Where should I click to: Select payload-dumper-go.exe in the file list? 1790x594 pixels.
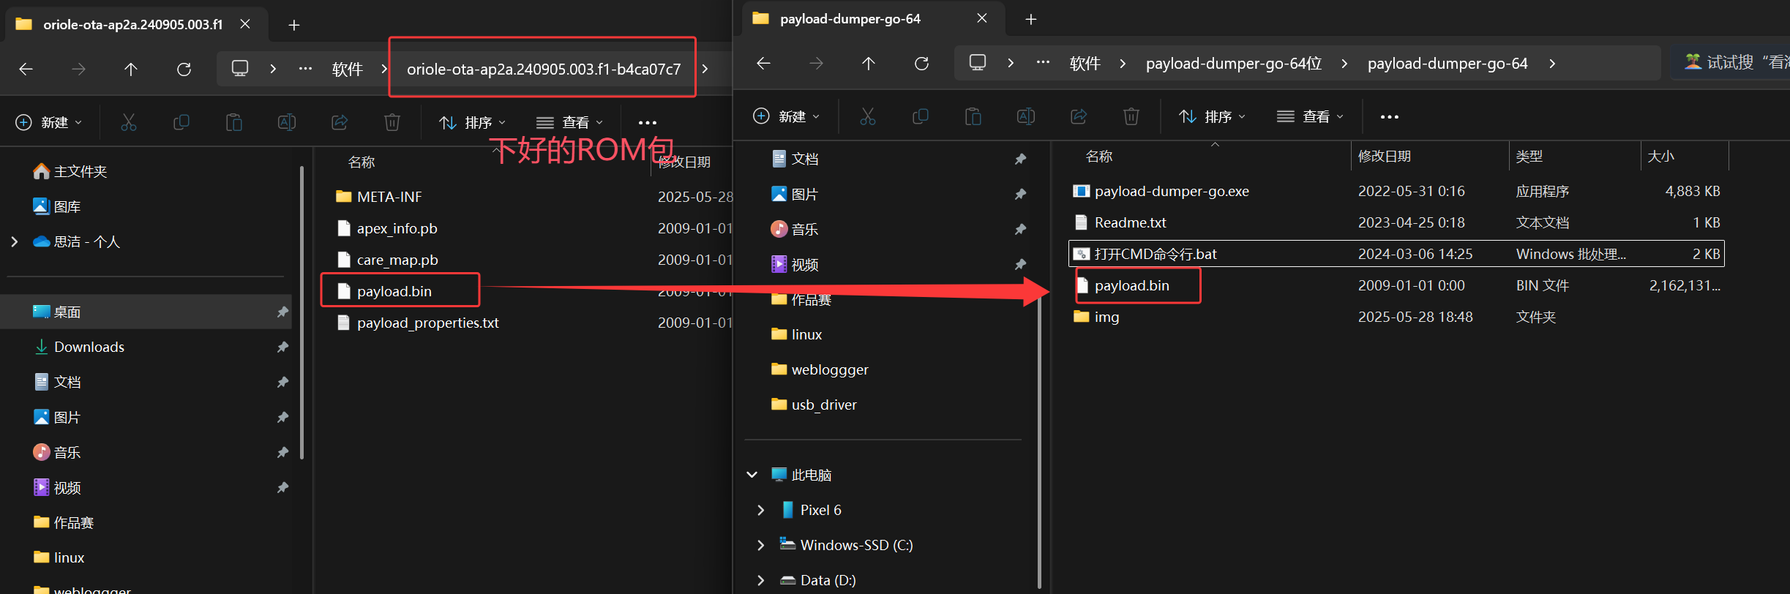click(1171, 192)
